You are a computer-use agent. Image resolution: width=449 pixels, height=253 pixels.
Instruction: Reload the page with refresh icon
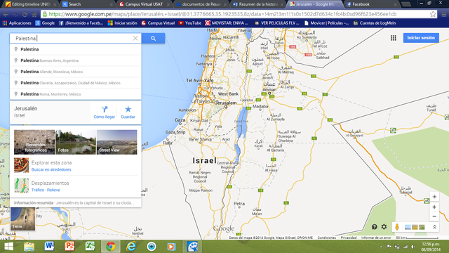[25, 14]
